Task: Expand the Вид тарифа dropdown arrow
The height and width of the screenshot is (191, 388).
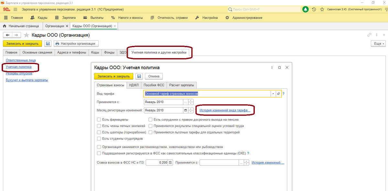Action: [273, 94]
